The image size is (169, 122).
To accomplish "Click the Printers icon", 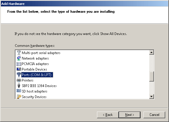I will (x=19, y=80).
